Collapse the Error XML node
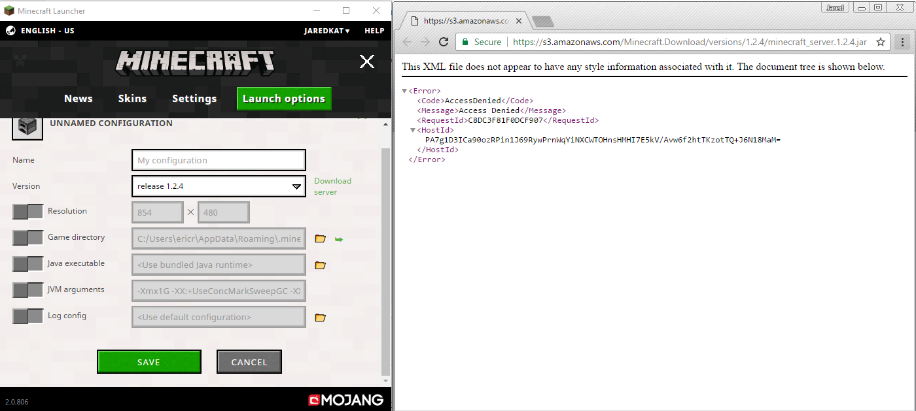This screenshot has width=916, height=411. [x=404, y=91]
